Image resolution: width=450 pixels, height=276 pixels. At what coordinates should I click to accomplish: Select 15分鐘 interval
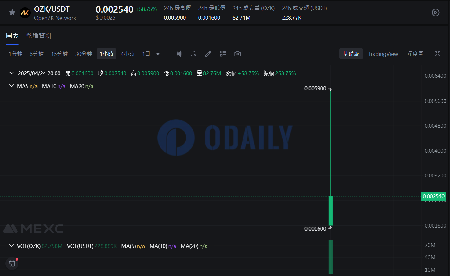point(59,54)
